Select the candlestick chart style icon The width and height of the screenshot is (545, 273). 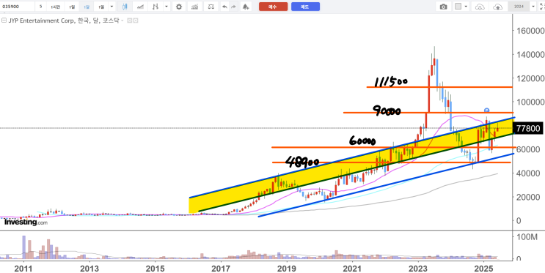[125, 7]
